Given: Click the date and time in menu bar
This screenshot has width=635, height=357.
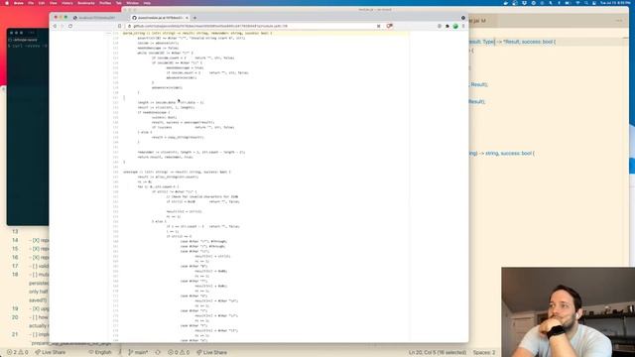Looking at the screenshot, I should (x=615, y=3).
